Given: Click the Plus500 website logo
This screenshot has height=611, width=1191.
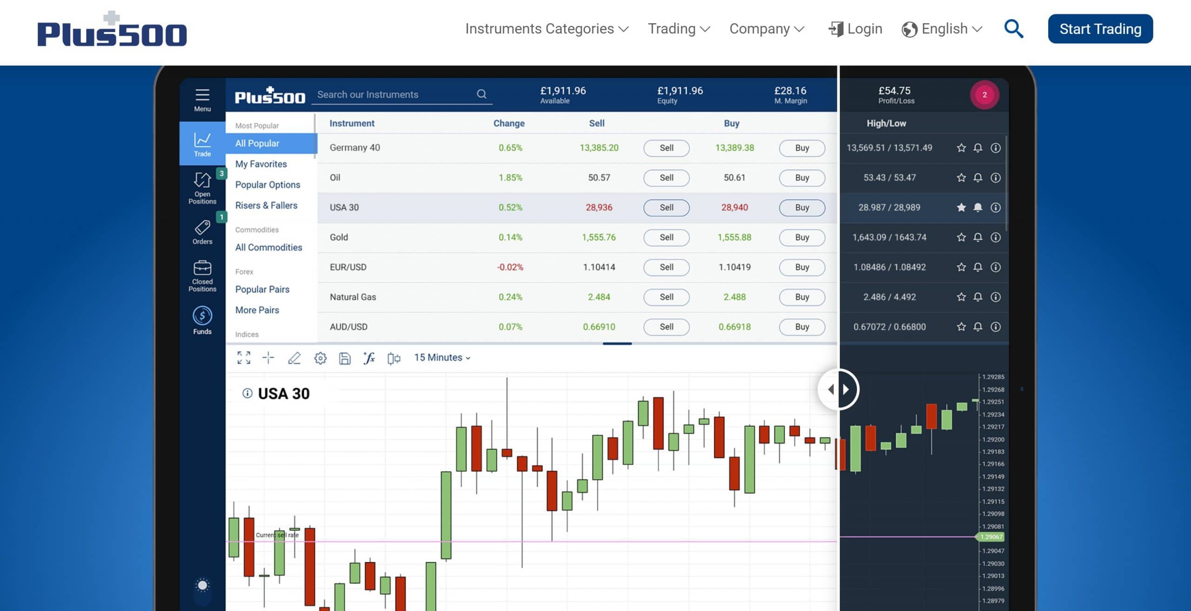Looking at the screenshot, I should [x=112, y=29].
